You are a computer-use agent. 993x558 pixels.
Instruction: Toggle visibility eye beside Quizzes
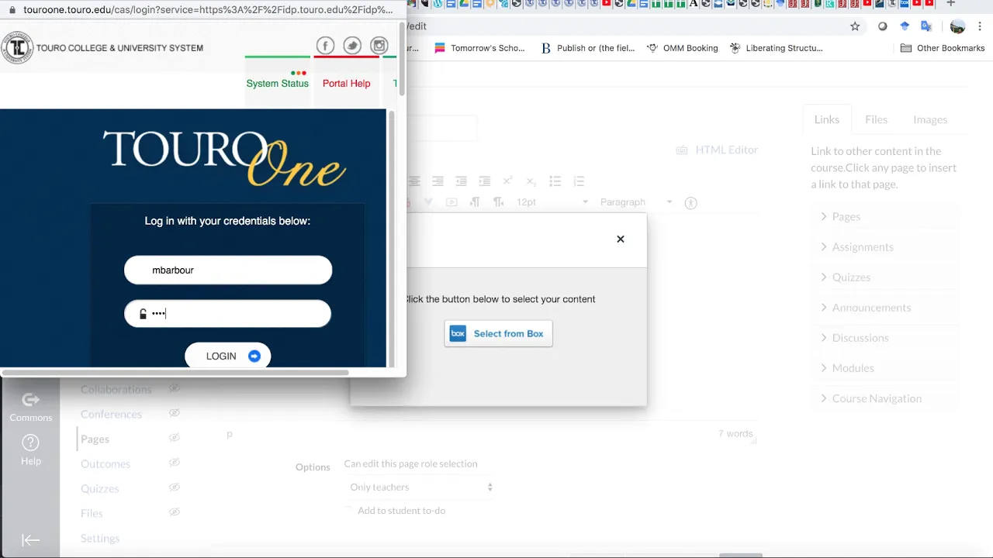pos(175,487)
